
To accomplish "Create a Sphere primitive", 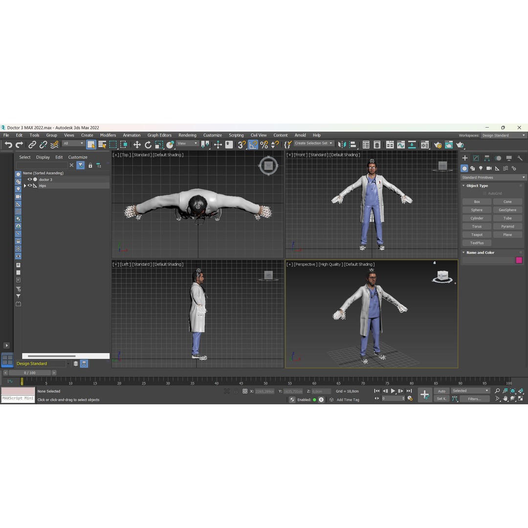I will click(x=477, y=210).
